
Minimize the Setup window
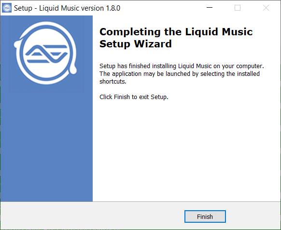tap(210, 8)
